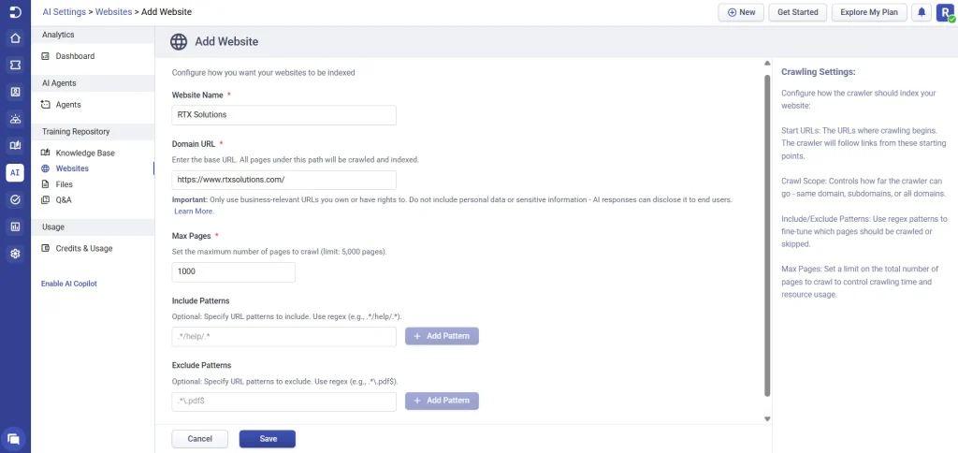Click the Credits & Usage wallet icon
Screen dimensions: 958x453
click(x=45, y=248)
